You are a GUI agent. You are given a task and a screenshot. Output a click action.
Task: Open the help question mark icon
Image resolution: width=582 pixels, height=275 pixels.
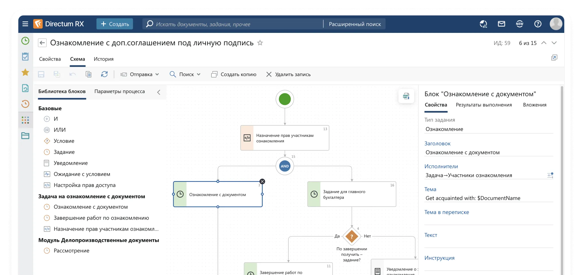coord(538,24)
